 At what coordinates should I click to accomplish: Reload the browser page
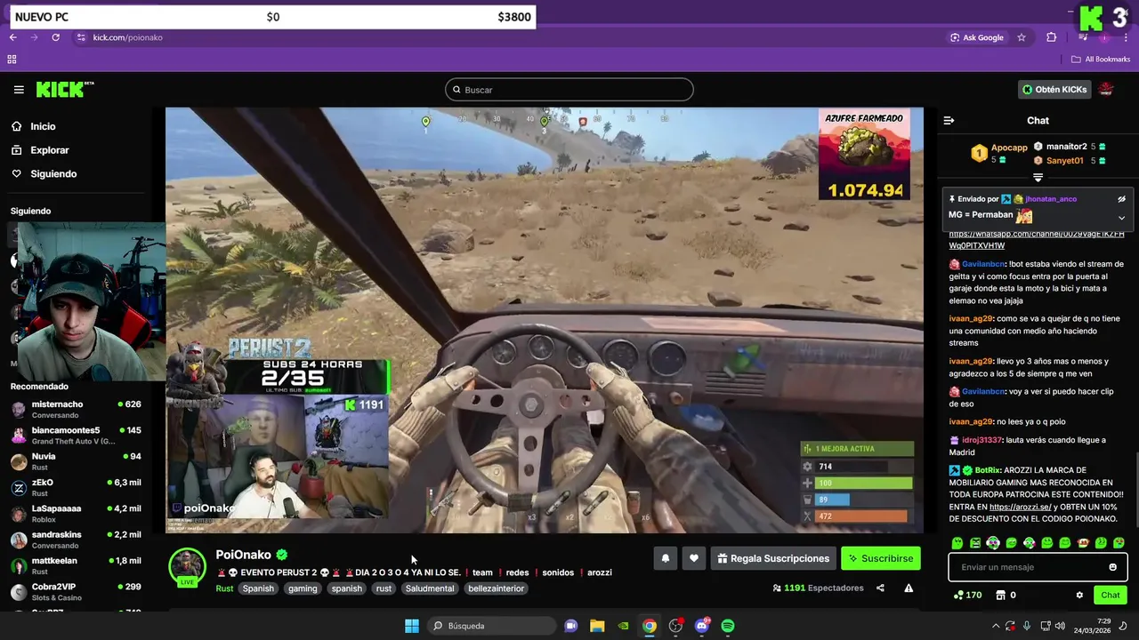(55, 37)
